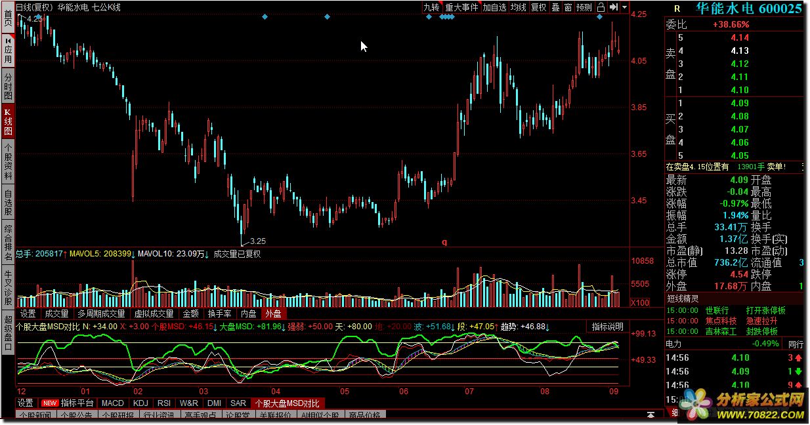Click the 委比 +38.66% value
Screen dimensions: 810x425
tap(731, 25)
